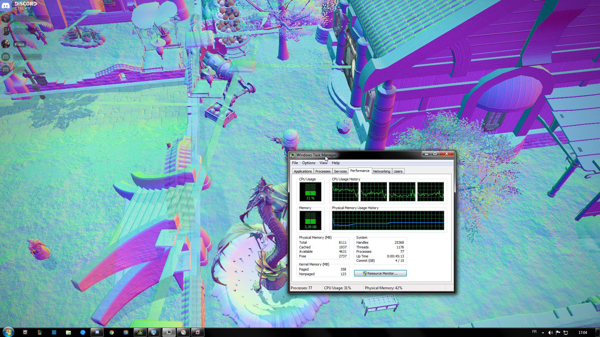Open the Services tab
Image resolution: width=600 pixels, height=337 pixels.
(340, 171)
